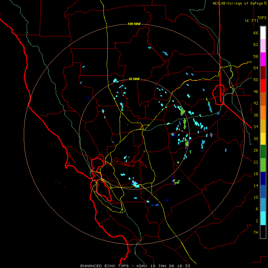Select the dark red 54 kft swatch
The image size is (268, 268).
click(263, 73)
